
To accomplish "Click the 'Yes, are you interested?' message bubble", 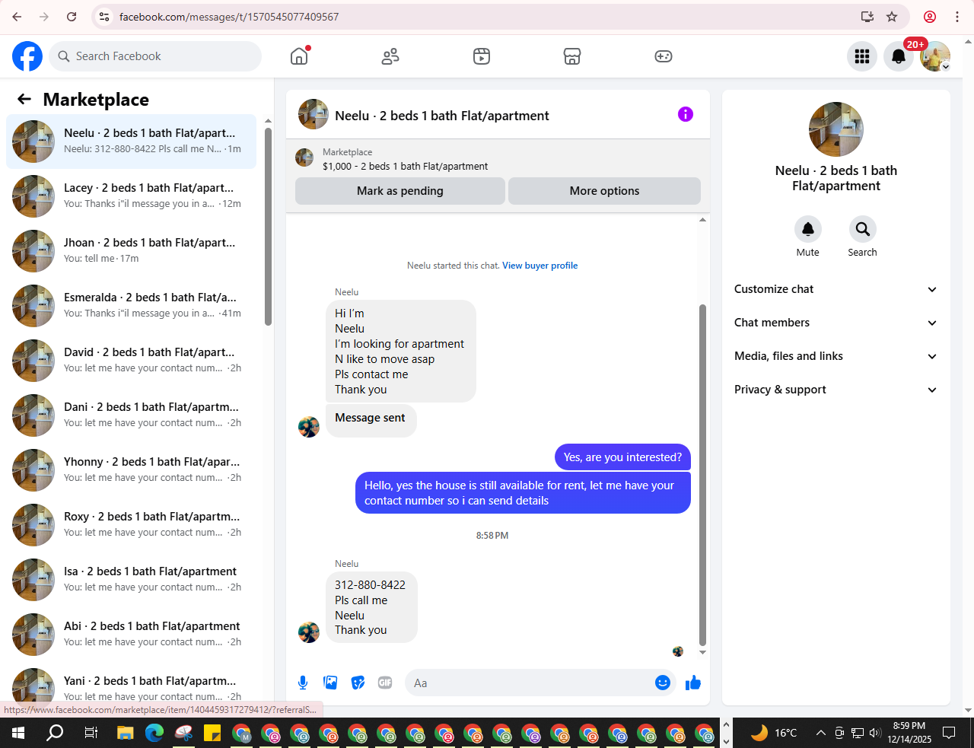I will (622, 457).
